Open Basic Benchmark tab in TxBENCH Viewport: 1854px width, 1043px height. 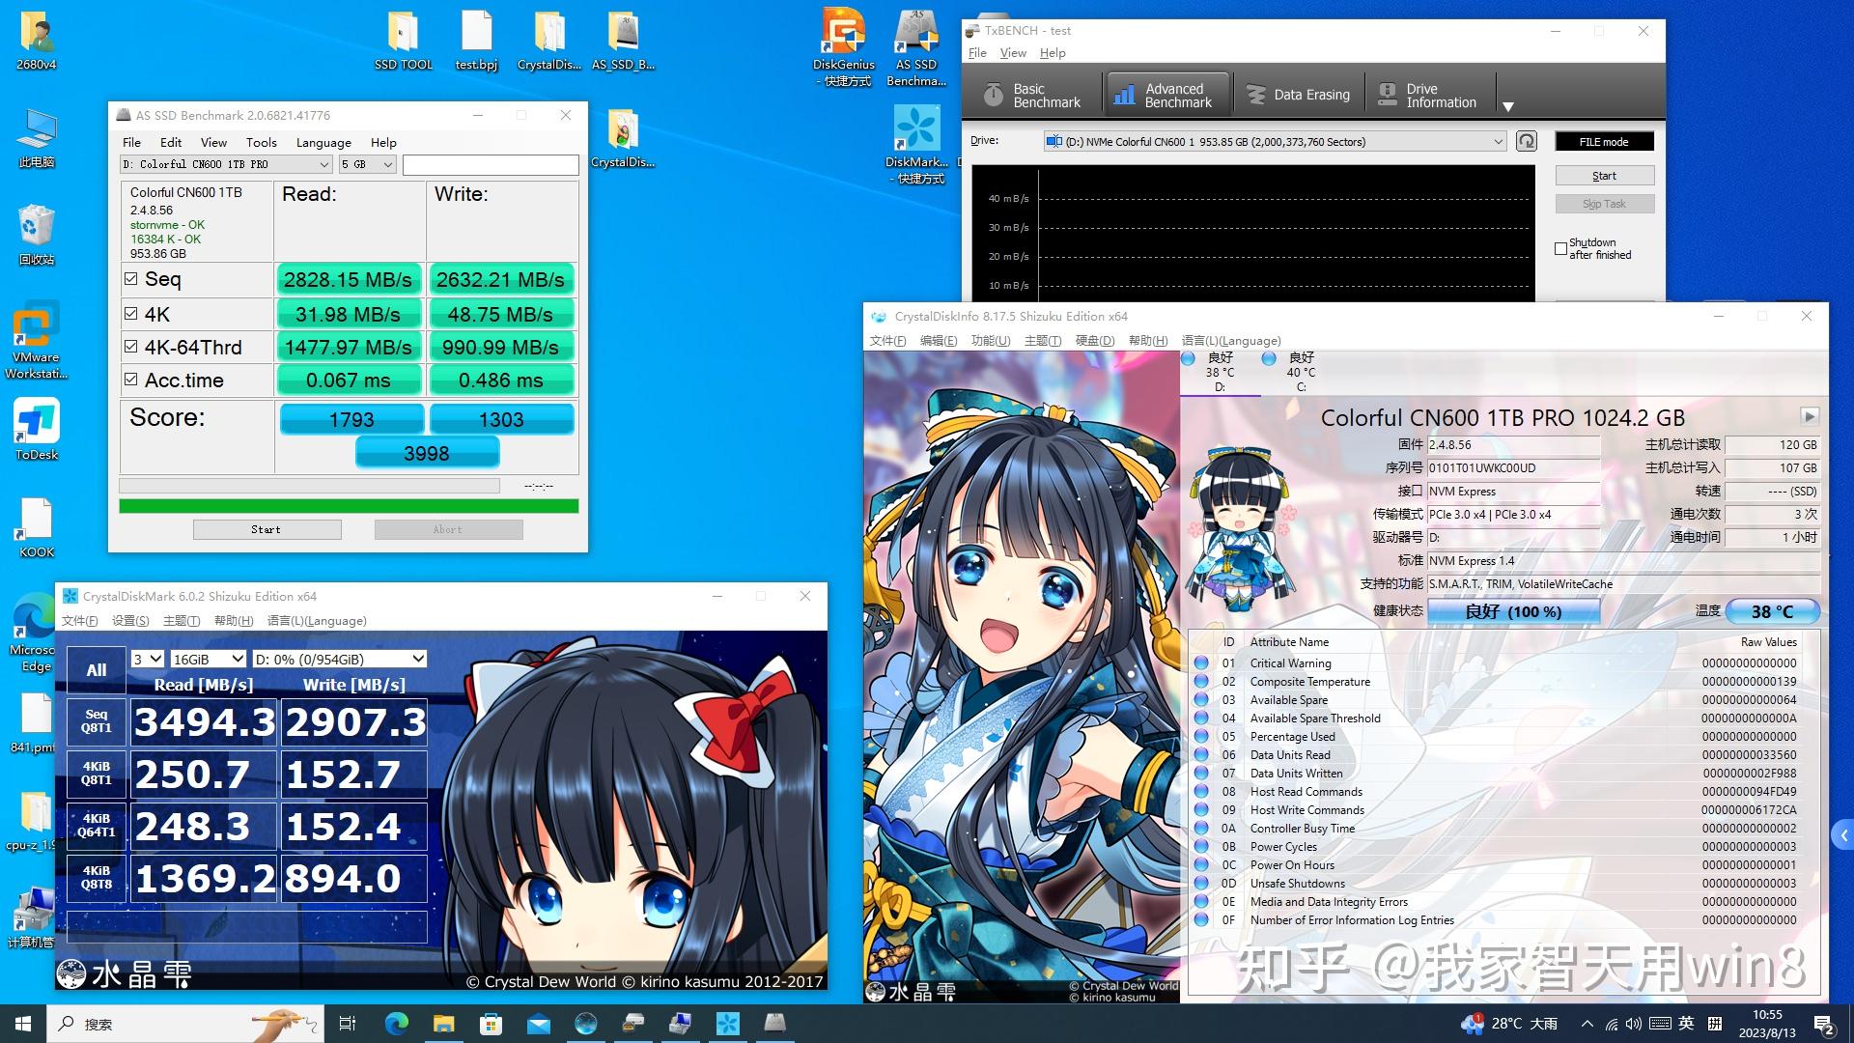1033,95
